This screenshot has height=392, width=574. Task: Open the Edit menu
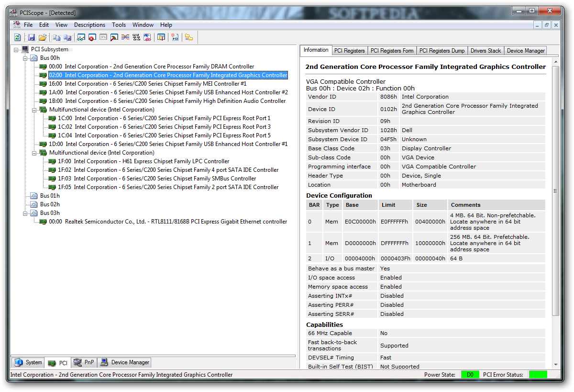pos(44,25)
